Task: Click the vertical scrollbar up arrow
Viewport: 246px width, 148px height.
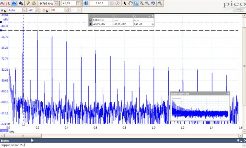Action: [244, 16]
